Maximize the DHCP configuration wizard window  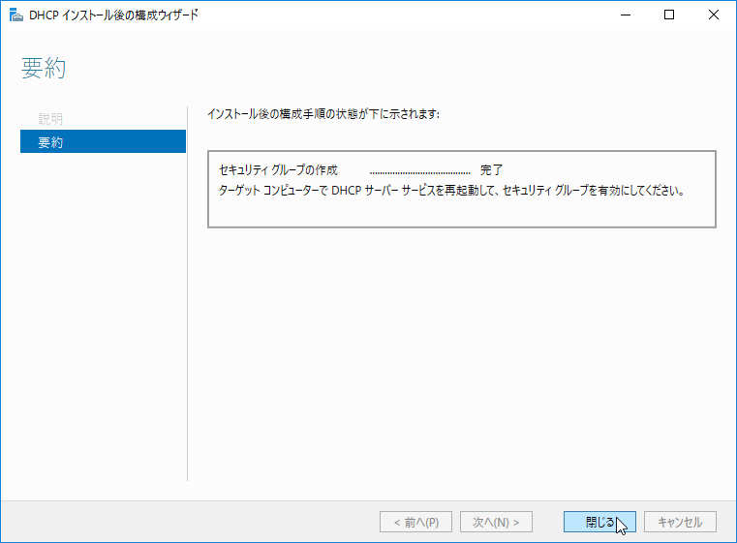point(669,15)
